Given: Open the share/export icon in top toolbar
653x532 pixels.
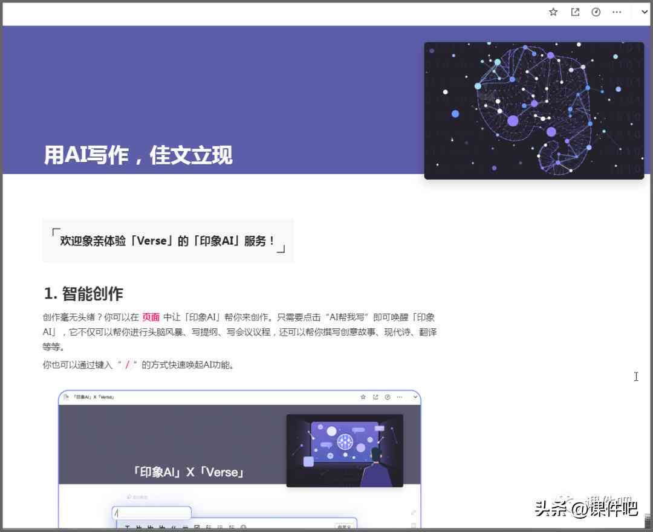Looking at the screenshot, I should [x=575, y=12].
